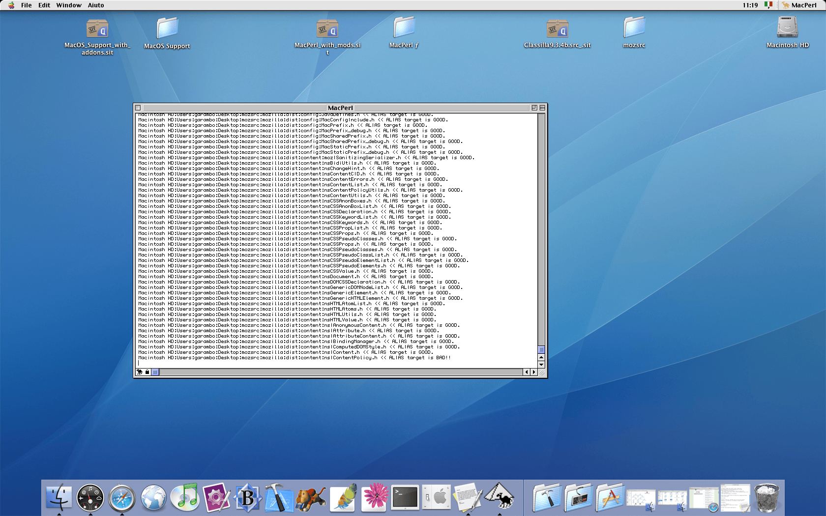Click MacPerl vertical scrollbar down arrow

tap(541, 365)
